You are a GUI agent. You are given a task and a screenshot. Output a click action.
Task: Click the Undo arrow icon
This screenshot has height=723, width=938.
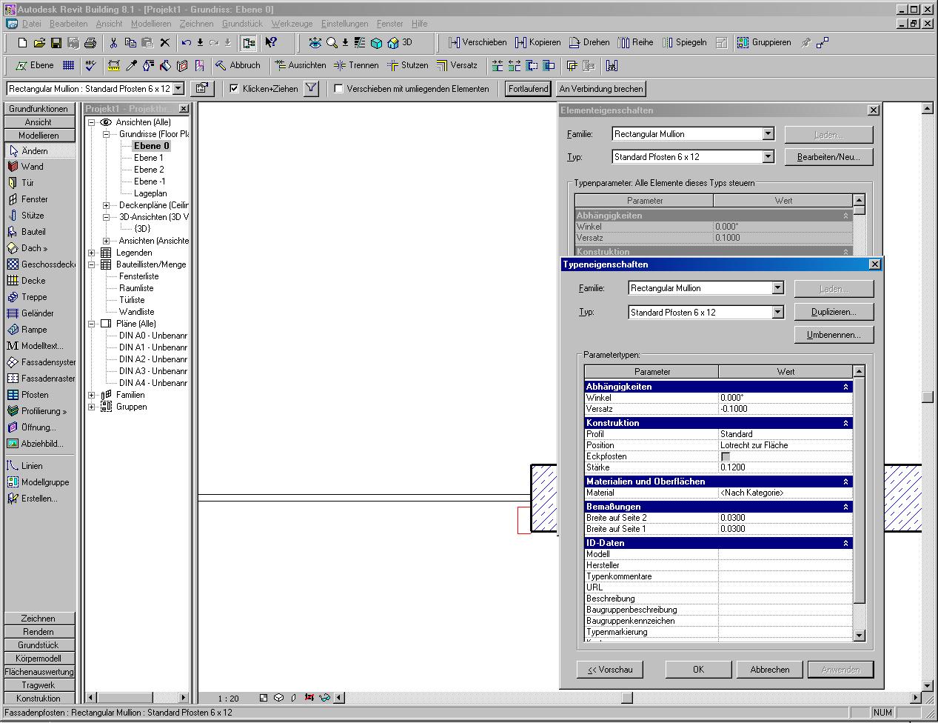187,43
